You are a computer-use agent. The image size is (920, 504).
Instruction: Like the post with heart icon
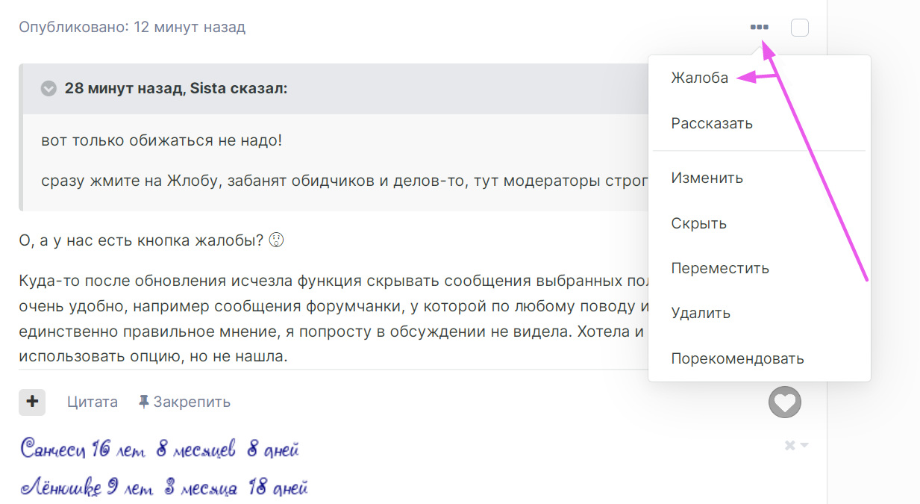(785, 402)
